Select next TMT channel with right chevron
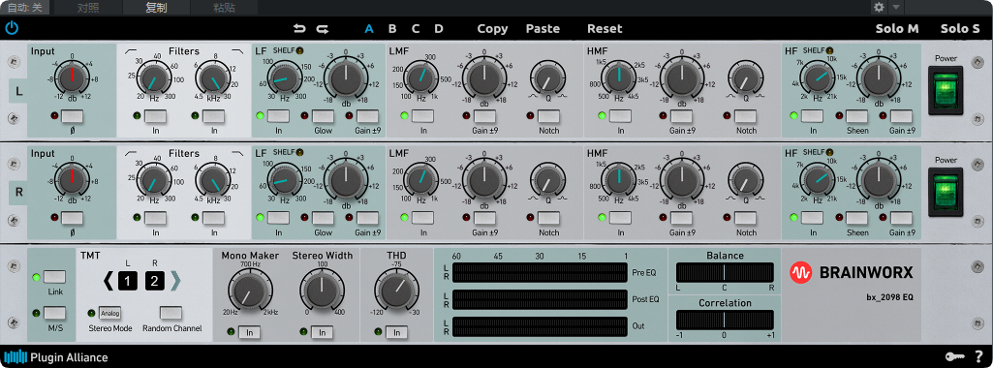Viewport: 993px width, 368px height. (x=175, y=281)
